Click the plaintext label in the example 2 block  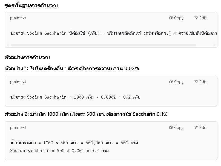pyautogui.click(x=18, y=128)
